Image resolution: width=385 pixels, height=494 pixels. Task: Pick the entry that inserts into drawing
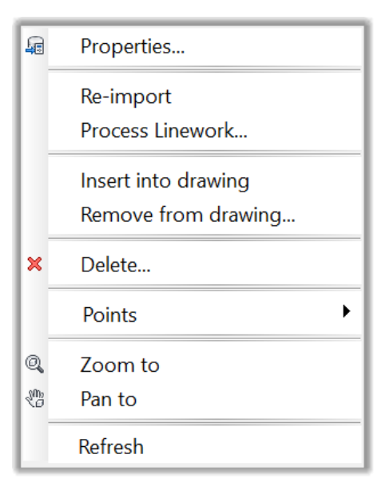(165, 181)
